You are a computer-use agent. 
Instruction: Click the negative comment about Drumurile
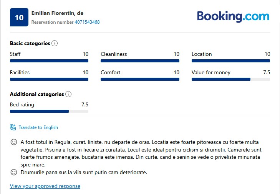pos(84,173)
